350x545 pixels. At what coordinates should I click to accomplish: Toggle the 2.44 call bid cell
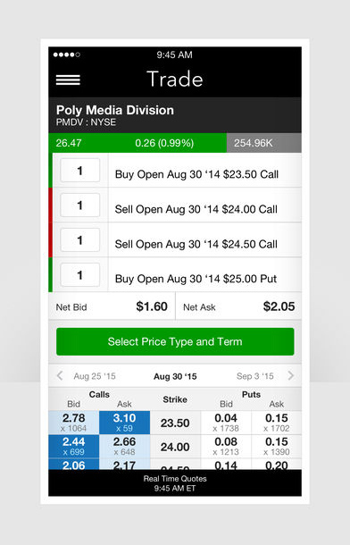coord(73,447)
